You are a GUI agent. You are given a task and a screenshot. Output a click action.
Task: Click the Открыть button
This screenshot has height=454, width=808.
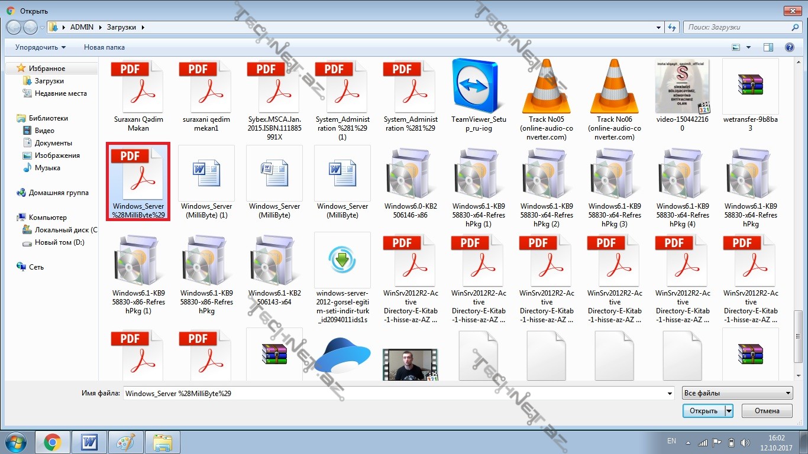coord(703,411)
